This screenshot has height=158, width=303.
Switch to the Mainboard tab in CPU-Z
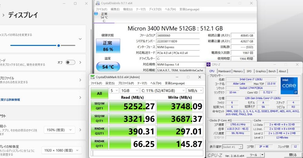(224, 71)
